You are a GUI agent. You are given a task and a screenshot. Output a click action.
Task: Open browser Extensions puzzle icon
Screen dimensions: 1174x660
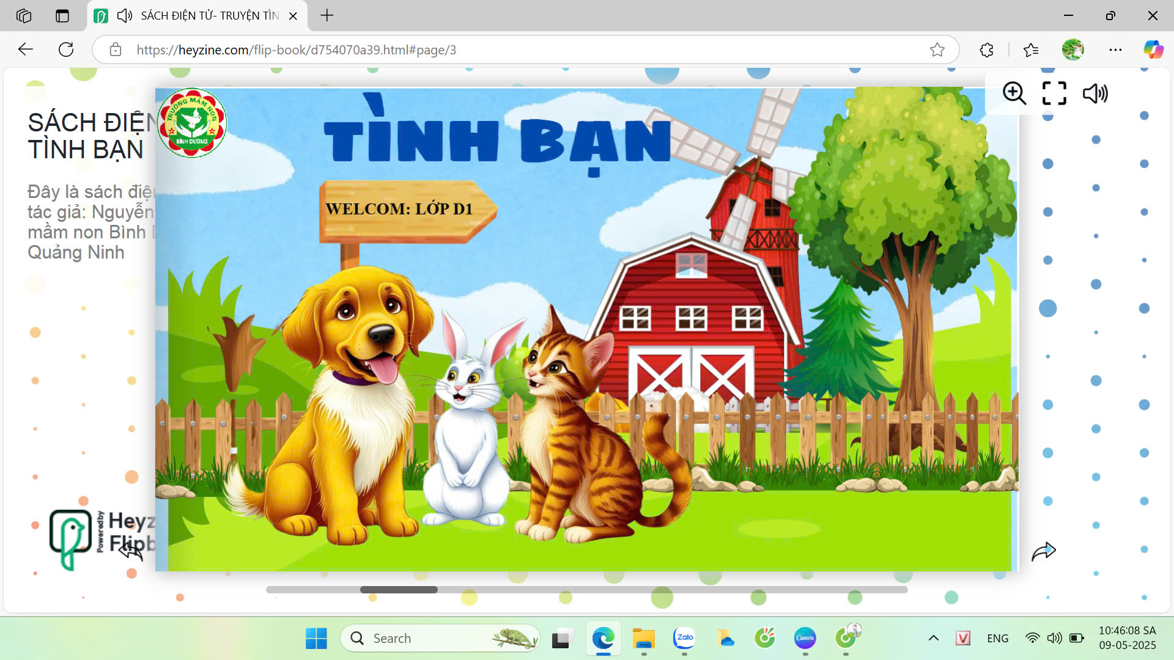tap(986, 50)
